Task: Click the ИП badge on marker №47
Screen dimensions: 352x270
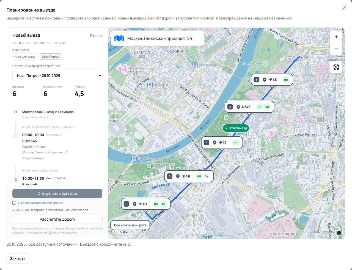Action: (236, 142)
